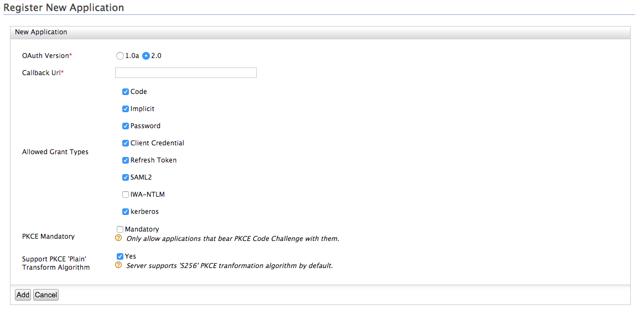Image resolution: width=639 pixels, height=320 pixels.
Task: Enable the PKCE Mandatory checkbox
Action: [120, 229]
